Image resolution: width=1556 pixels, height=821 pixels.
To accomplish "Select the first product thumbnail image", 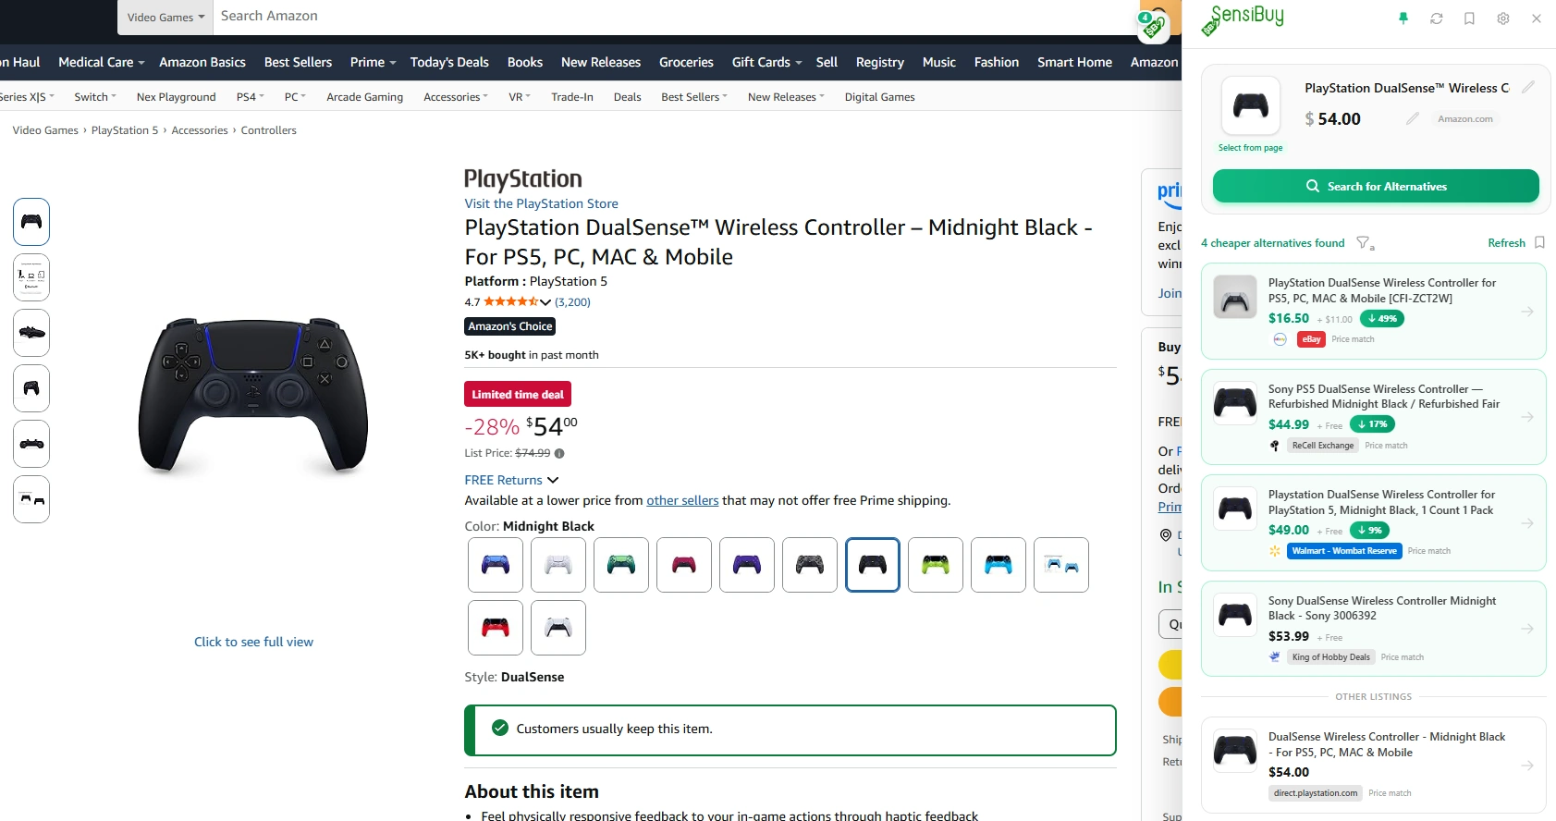I will [31, 222].
